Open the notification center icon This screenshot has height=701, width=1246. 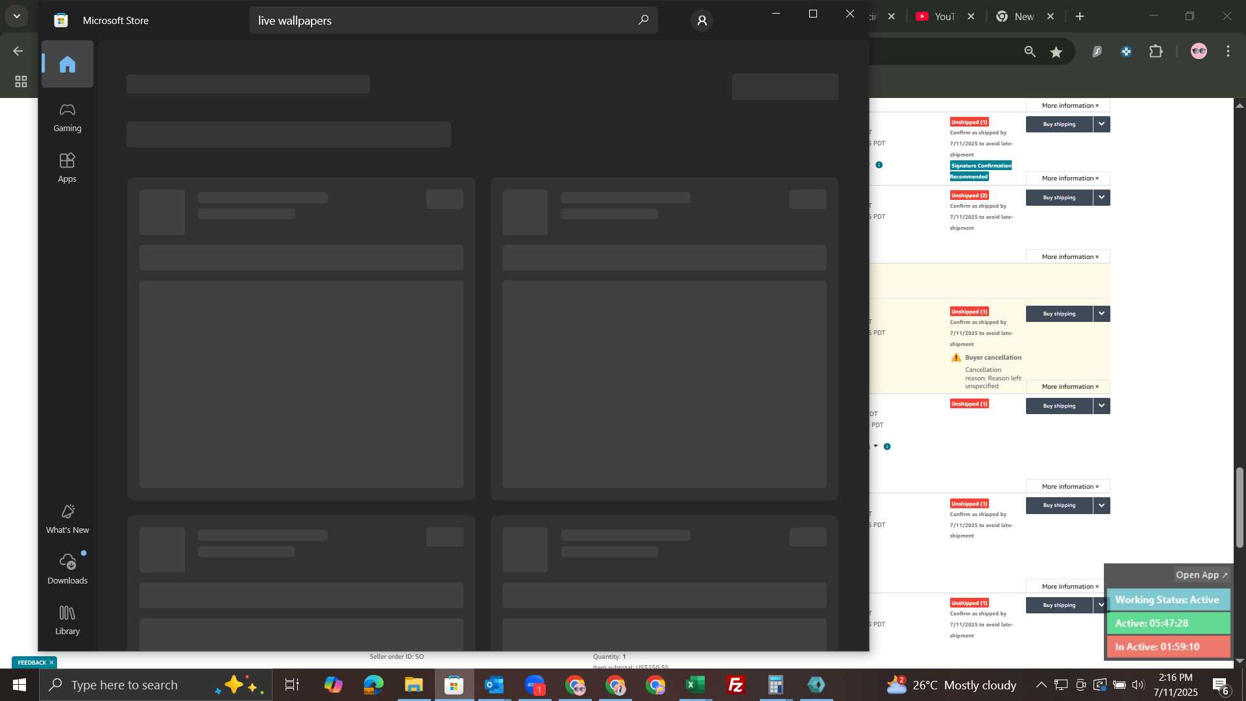point(1221,685)
